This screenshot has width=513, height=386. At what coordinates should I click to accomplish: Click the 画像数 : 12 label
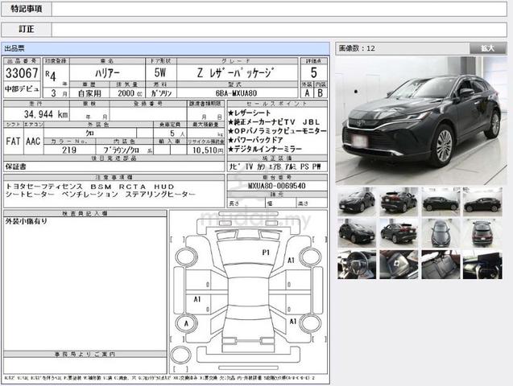tap(357, 48)
